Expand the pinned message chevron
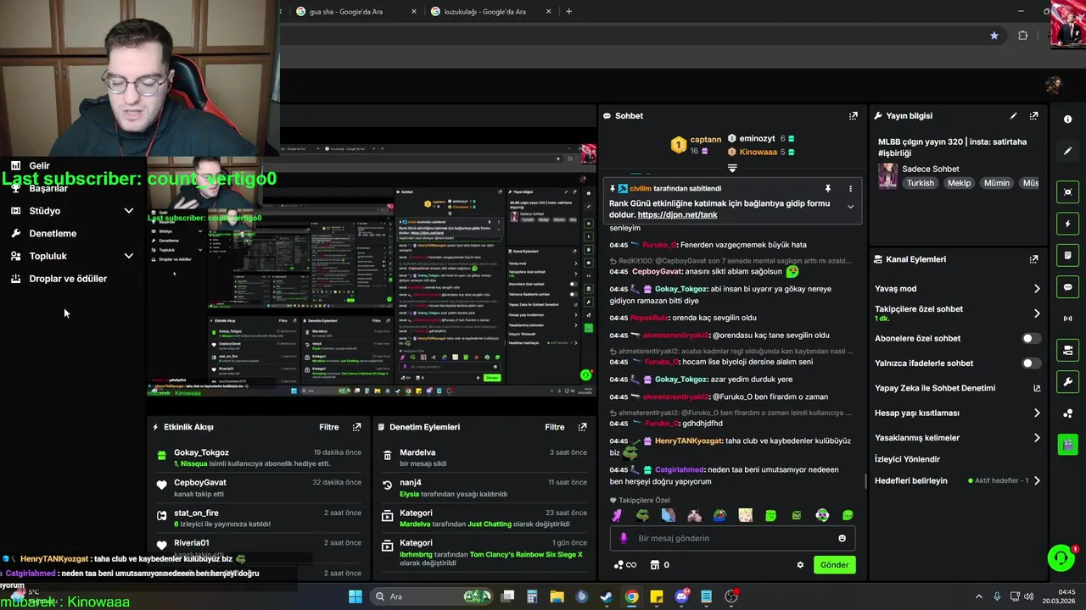 click(x=850, y=207)
